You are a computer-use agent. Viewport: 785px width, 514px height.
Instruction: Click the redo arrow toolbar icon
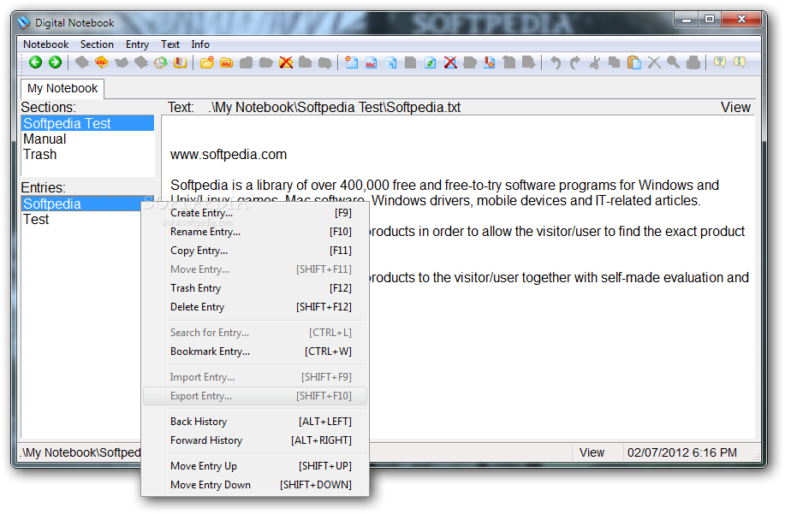point(574,63)
